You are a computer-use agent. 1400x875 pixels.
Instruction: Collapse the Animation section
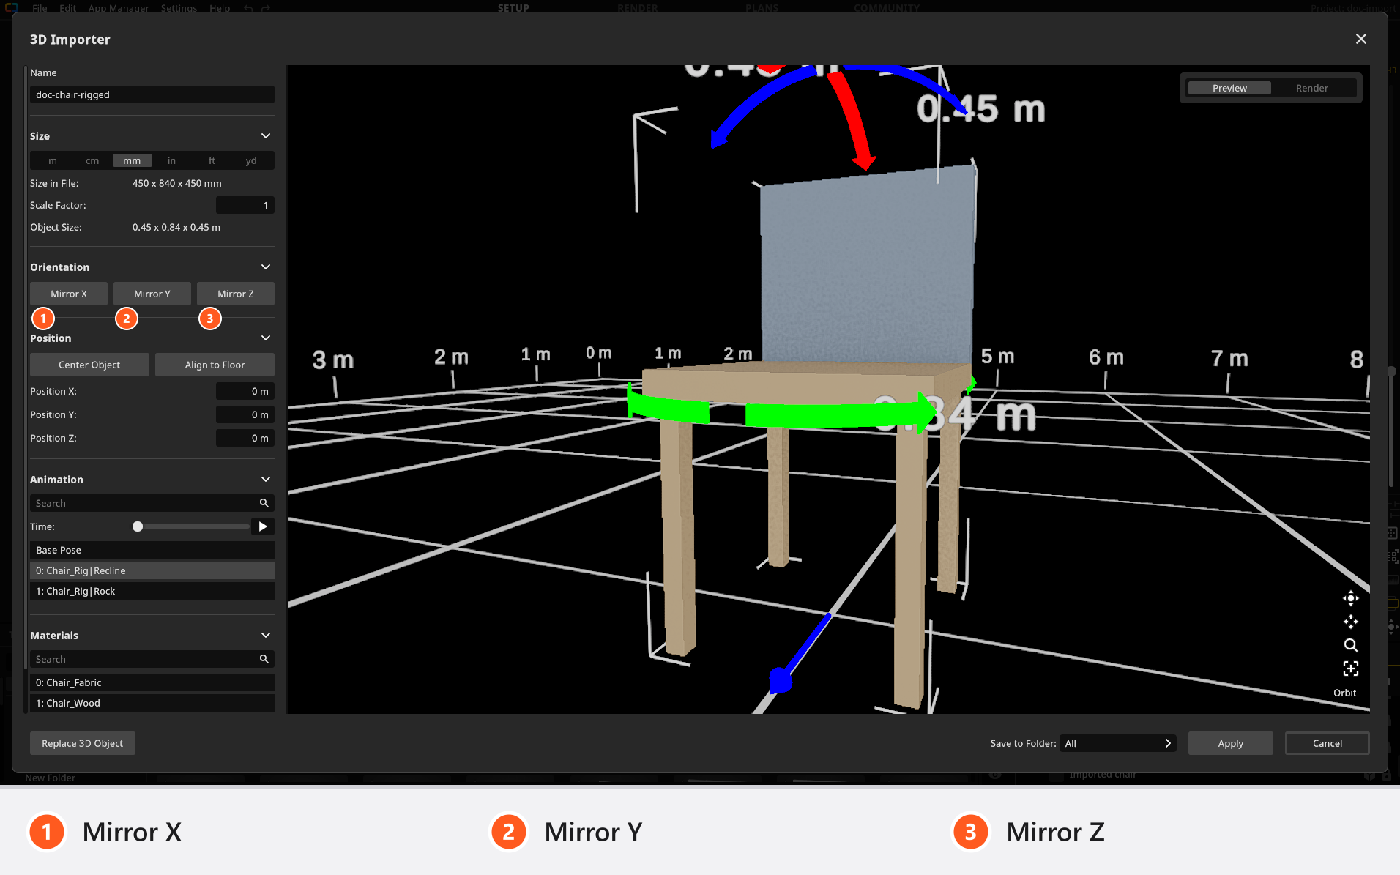[x=266, y=480]
